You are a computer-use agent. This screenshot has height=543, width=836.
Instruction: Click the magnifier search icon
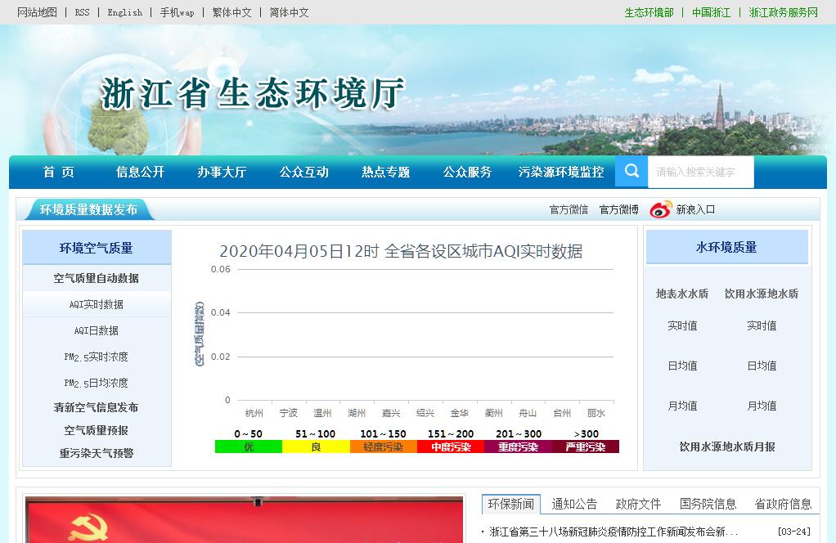631,172
